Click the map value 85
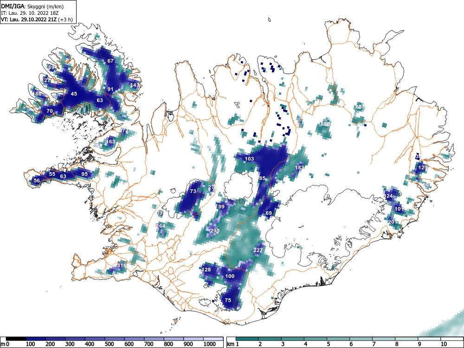 pyautogui.click(x=262, y=179)
